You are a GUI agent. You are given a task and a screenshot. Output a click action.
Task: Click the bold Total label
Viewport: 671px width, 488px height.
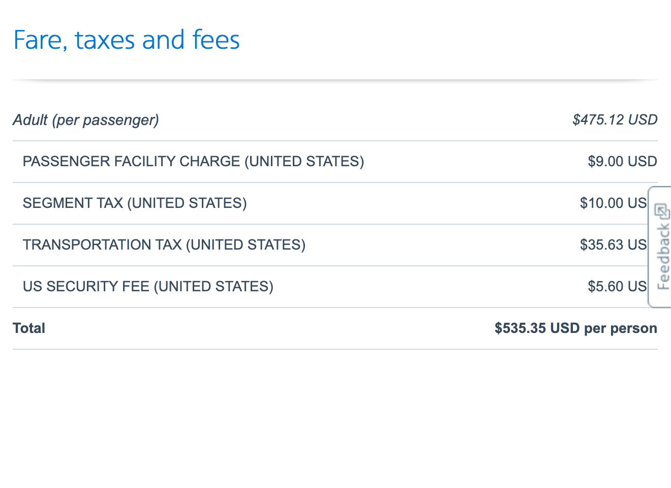pos(29,328)
